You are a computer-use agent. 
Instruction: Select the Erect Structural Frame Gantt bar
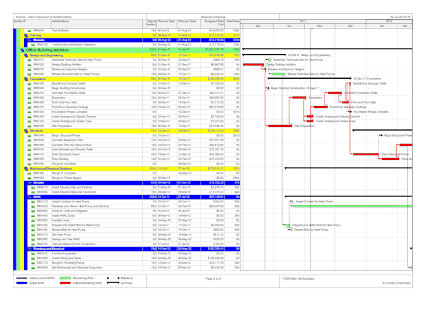(366, 154)
